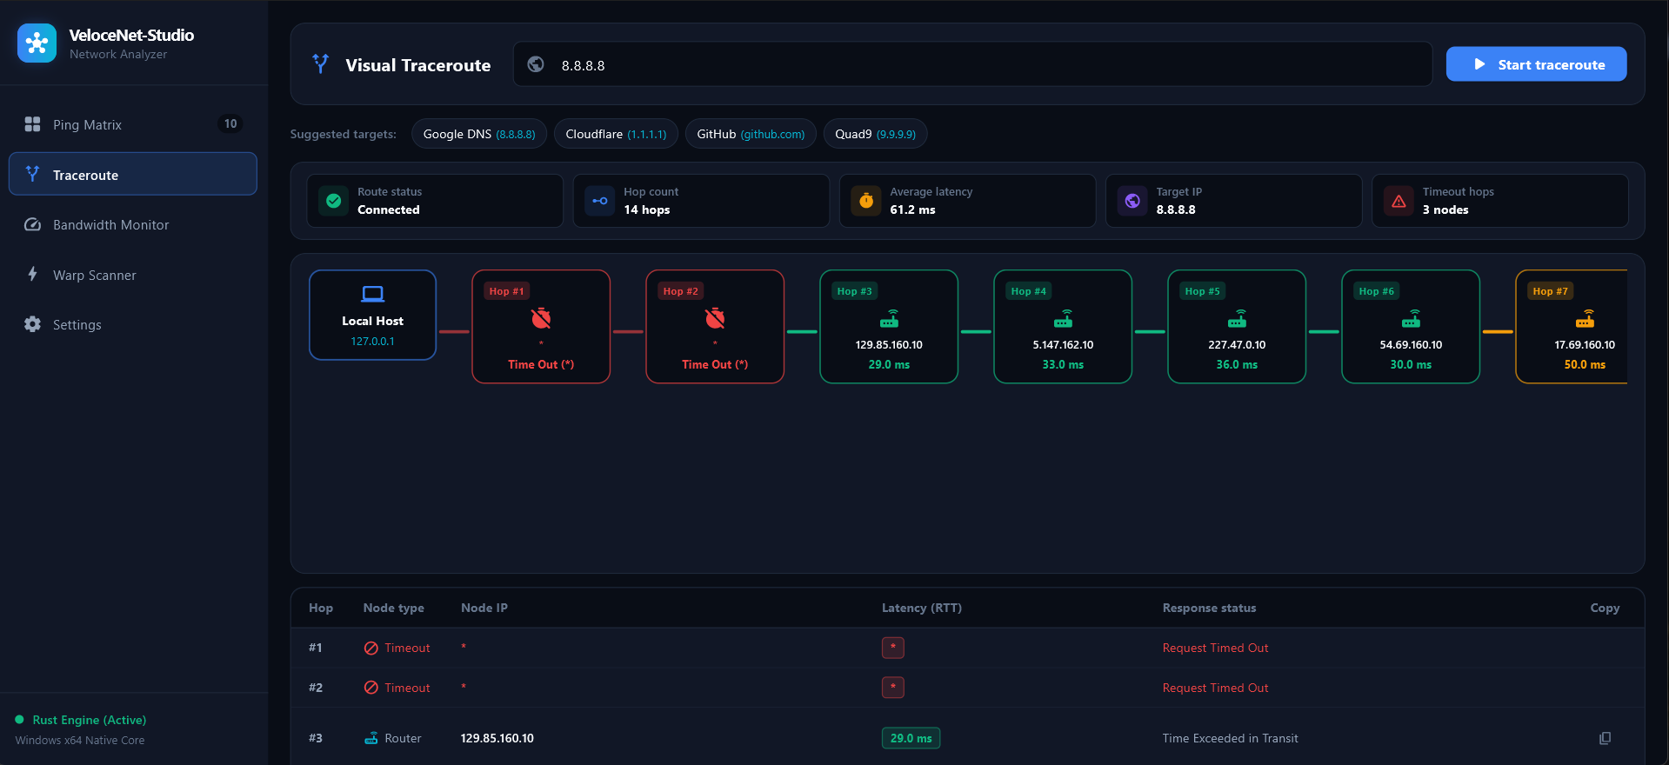
Task: Click 129.85.160.10 in the Node IP column
Action: pos(497,738)
